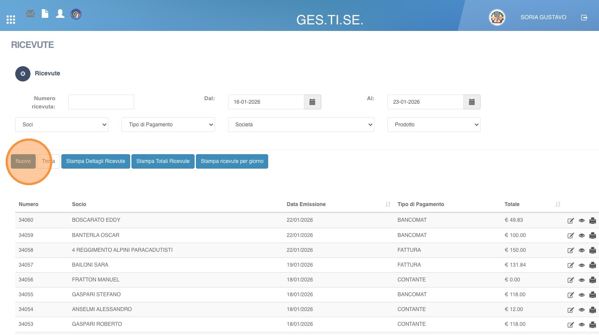Screen dimensions: 599x335
Task: View receipt 34054 with eye icon
Action: [582, 310]
